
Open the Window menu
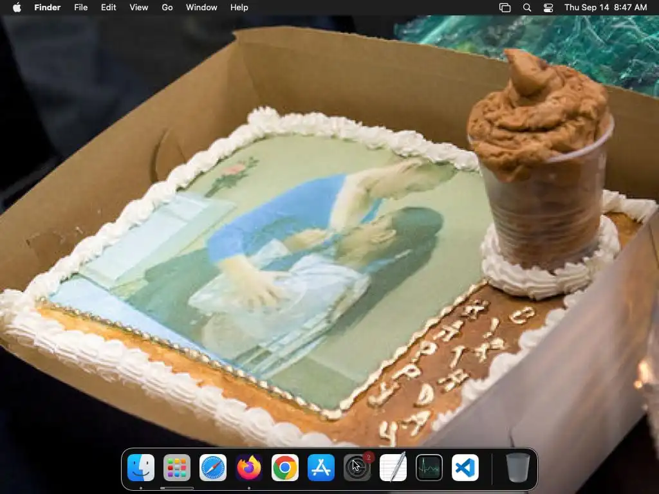(x=201, y=8)
